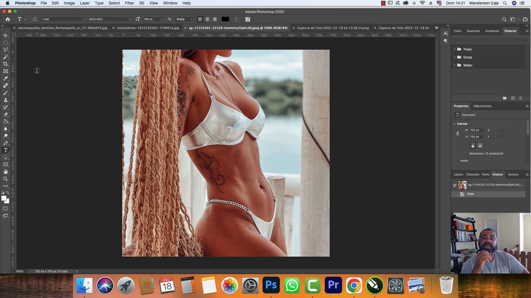This screenshot has height=298, width=531.
Task: Open the Filter menu
Action: pyautogui.click(x=129, y=3)
